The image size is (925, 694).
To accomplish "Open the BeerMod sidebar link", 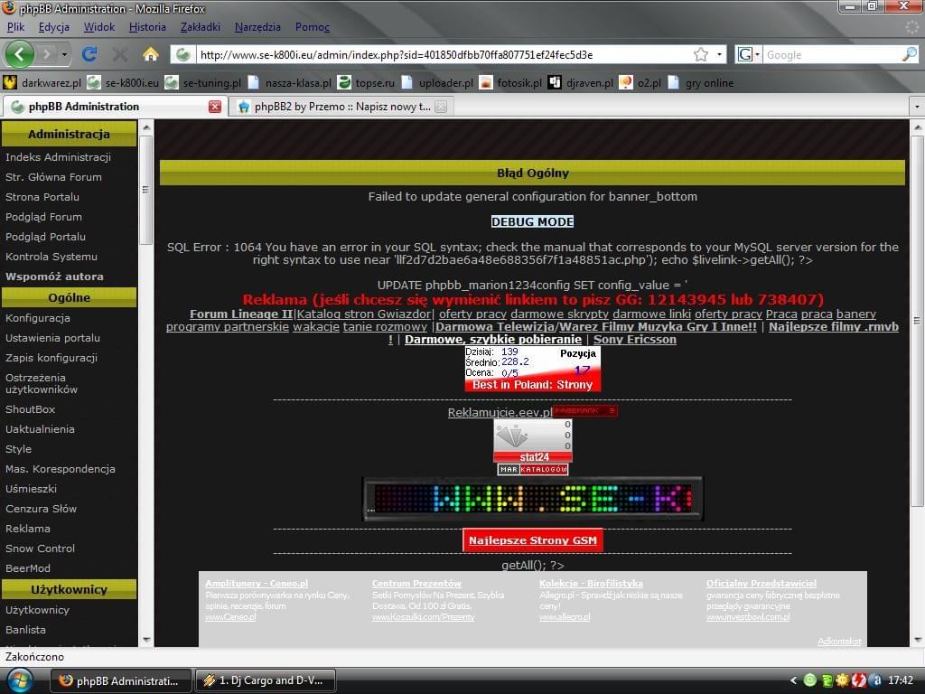I will tap(28, 569).
